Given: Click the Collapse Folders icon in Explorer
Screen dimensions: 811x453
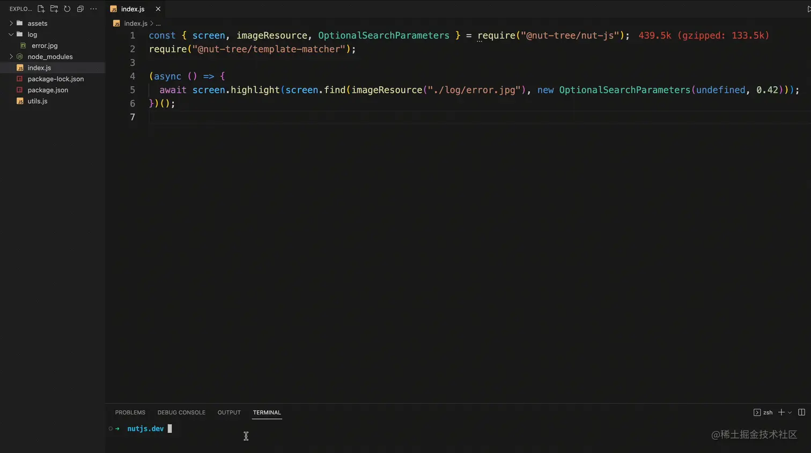Looking at the screenshot, I should click(80, 9).
